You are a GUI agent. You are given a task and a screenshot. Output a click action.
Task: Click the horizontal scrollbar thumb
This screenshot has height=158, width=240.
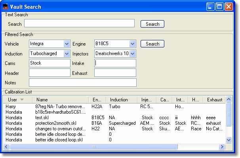pyautogui.click(x=94, y=147)
